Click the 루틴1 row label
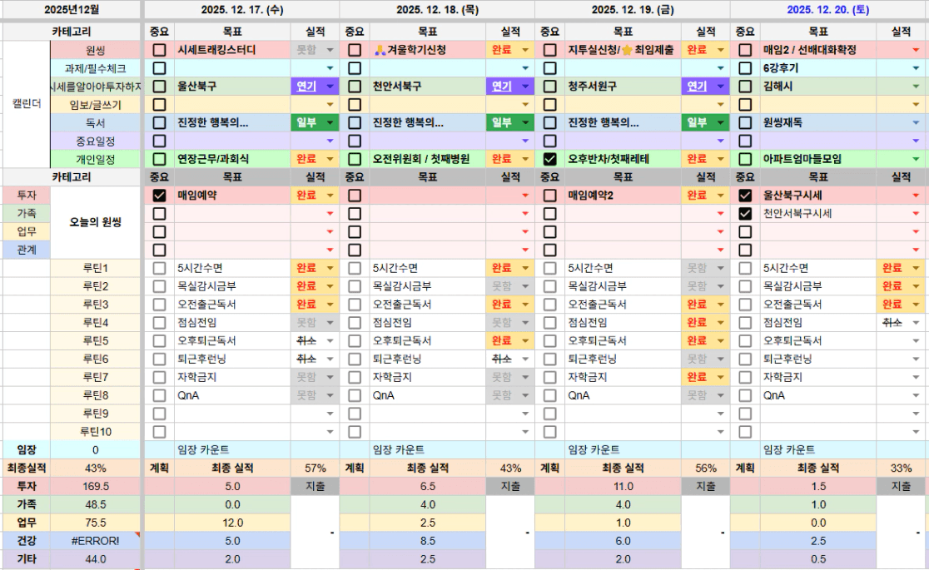Screen dimensions: 929x570 (96, 268)
